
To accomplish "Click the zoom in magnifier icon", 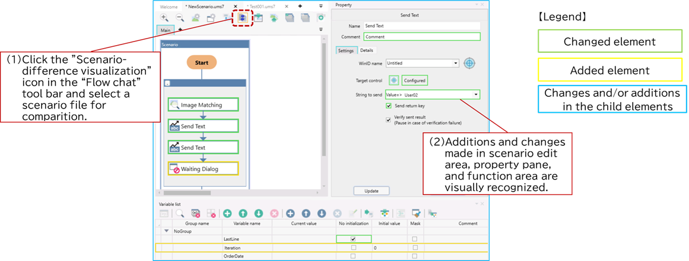I will [x=165, y=18].
